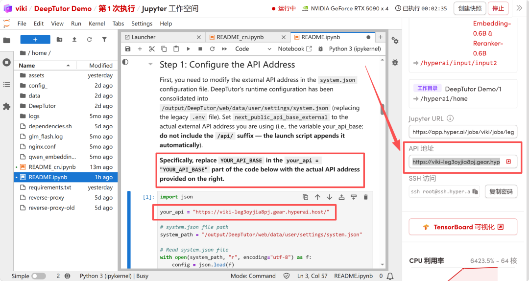Image resolution: width=529 pixels, height=281 pixels.
Task: Click the red 停止 button
Action: pyautogui.click(x=498, y=8)
